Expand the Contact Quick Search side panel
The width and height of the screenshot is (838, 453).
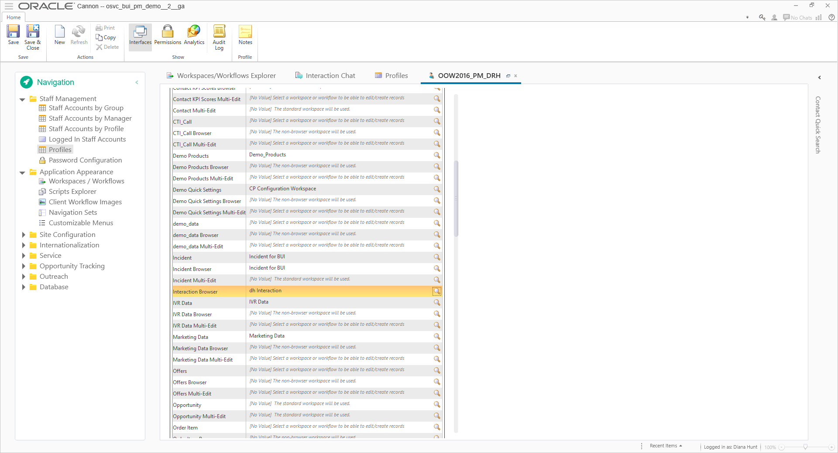coord(819,78)
